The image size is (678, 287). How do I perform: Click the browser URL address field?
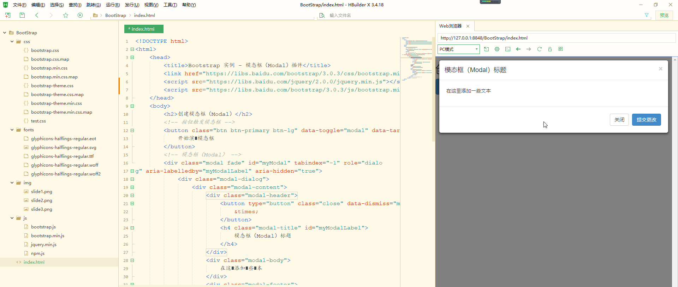point(557,38)
